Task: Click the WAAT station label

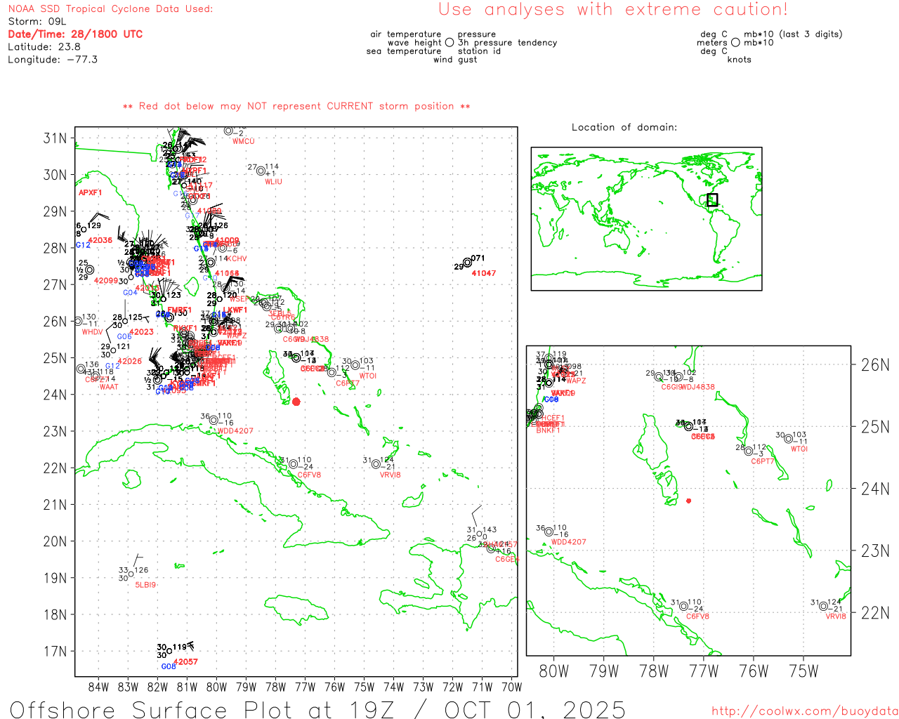Action: [109, 387]
